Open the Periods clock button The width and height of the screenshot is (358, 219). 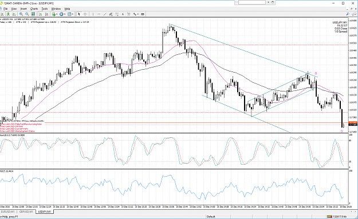pyautogui.click(x=61, y=14)
